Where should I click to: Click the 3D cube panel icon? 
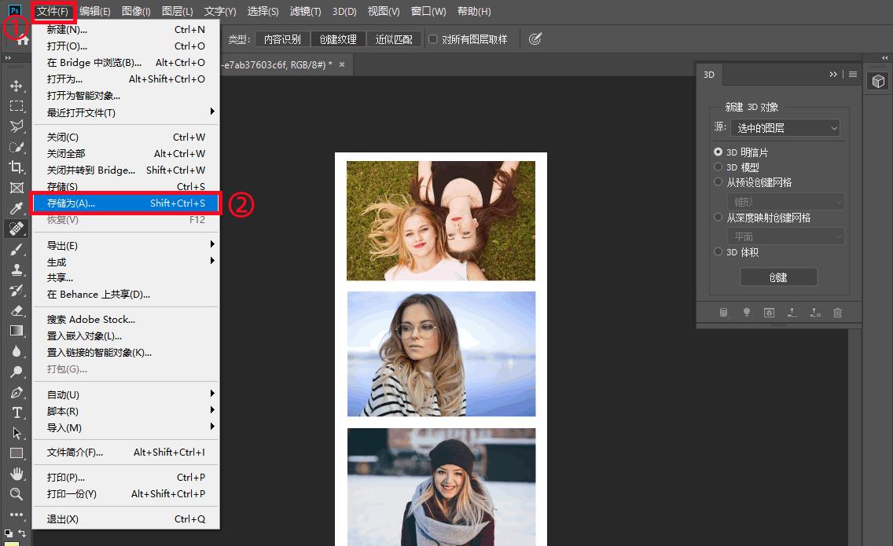878,81
